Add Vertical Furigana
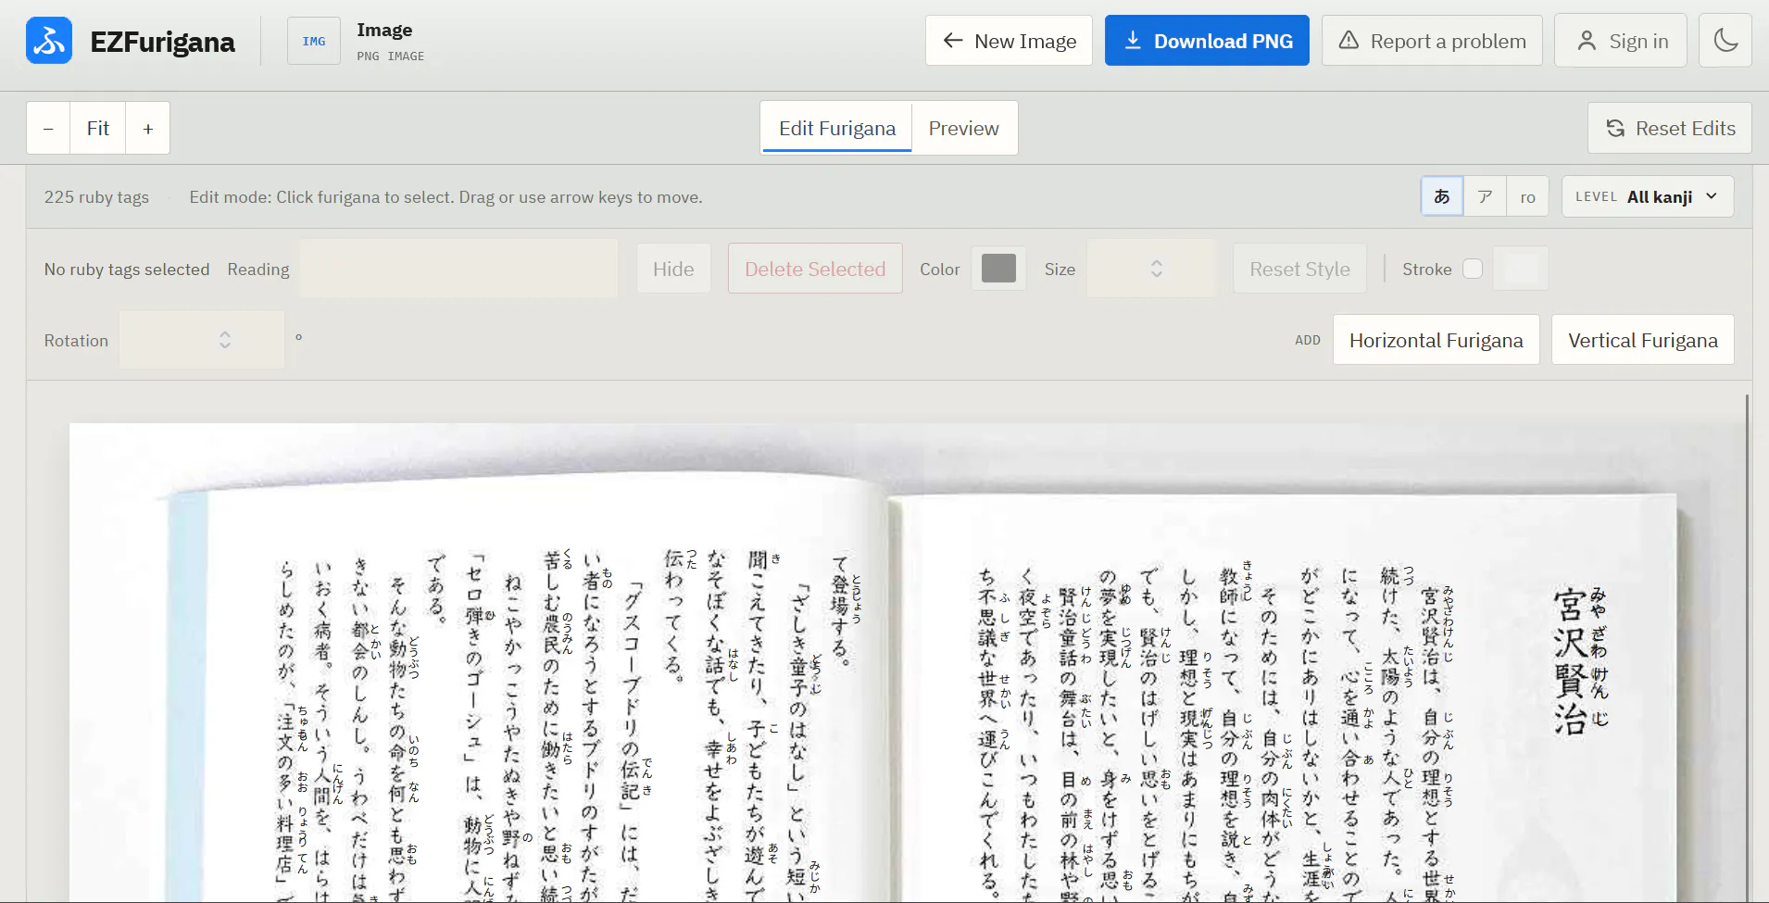Image resolution: width=1769 pixels, height=903 pixels. click(1642, 340)
